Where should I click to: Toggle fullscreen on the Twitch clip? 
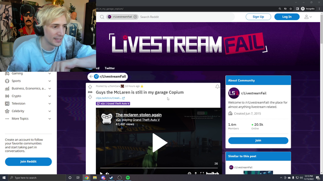(x=202, y=173)
